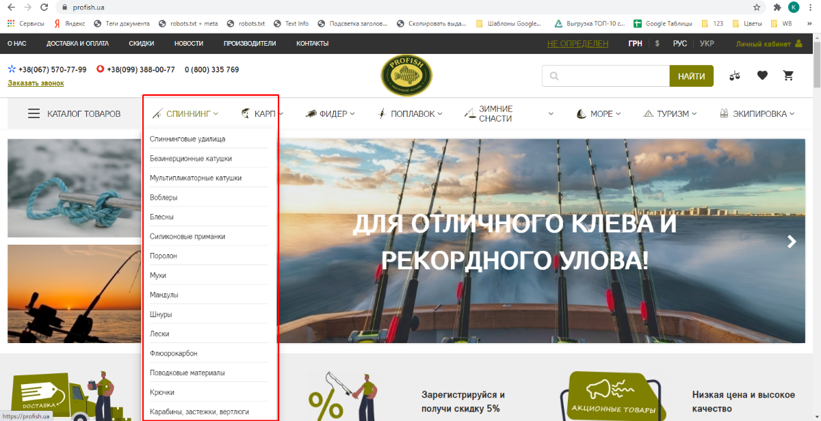Screen dimensions: 821x421
Task: Click the НЕ ОПРЕДЕЛЕН location link
Action: pyautogui.click(x=577, y=43)
